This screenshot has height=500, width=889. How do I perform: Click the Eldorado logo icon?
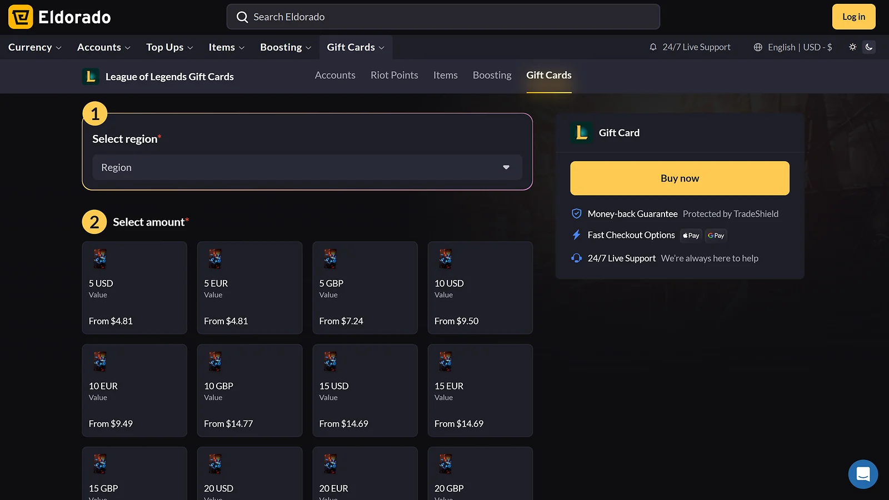20,17
